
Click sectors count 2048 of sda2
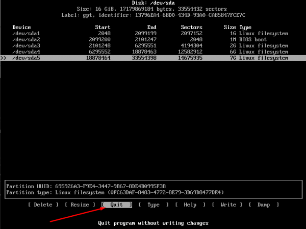(196, 39)
